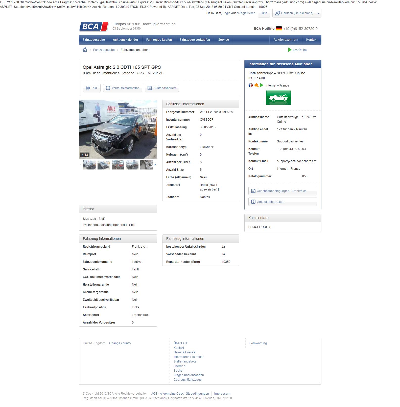The image size is (400, 407).
Task: Open Kontakt in the navigation bar
Action: (312, 40)
